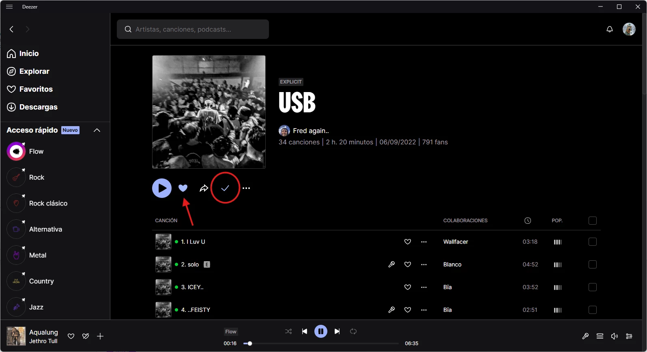The height and width of the screenshot is (352, 647).
Task: Focus the Artistas, canciones, podcasts search field
Action: point(193,29)
